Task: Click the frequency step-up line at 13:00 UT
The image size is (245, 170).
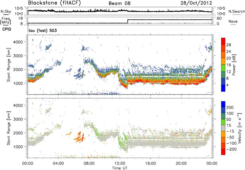Action: (x=128, y=21)
